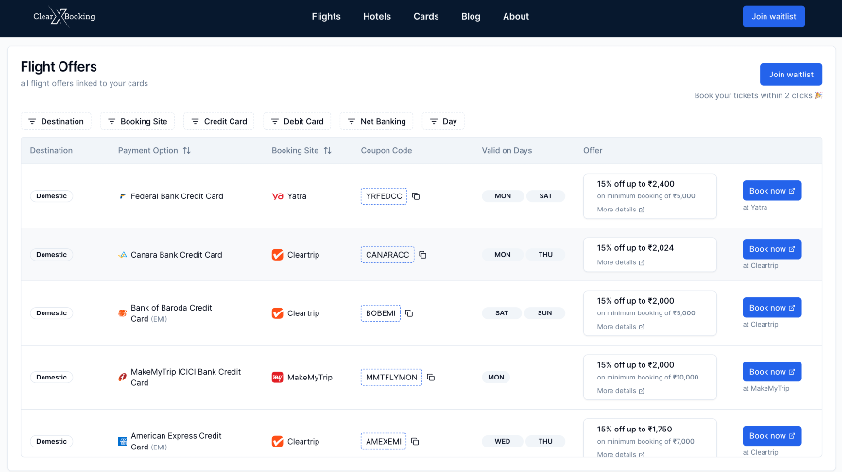This screenshot has height=472, width=842.
Task: Click the Coupon Code column header
Action: pos(387,151)
